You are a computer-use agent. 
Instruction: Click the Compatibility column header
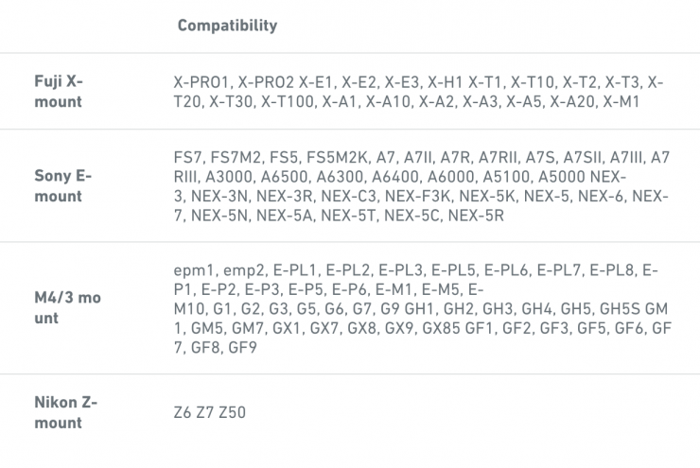[x=227, y=26]
